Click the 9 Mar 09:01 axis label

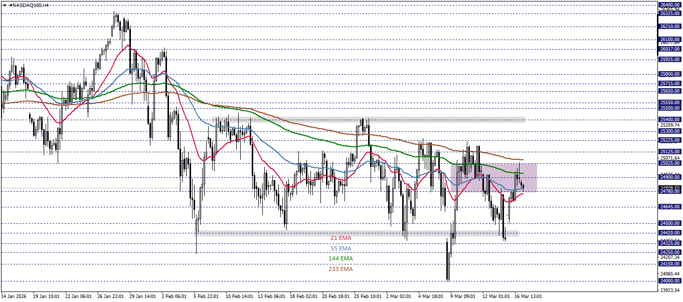coord(463,296)
